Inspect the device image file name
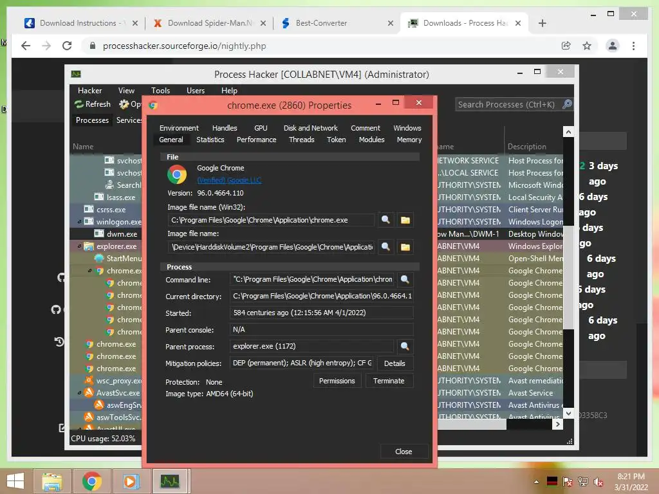 [385, 246]
